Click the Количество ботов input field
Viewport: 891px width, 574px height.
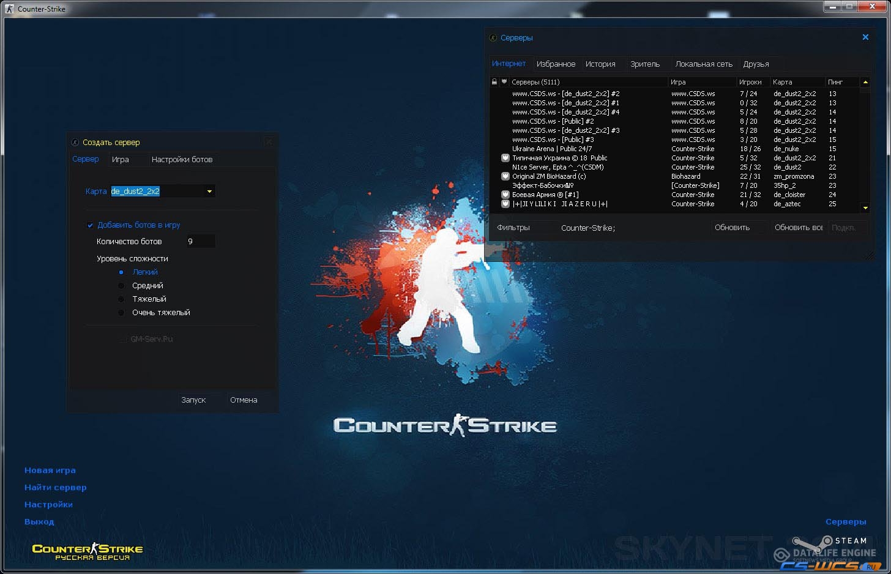200,241
